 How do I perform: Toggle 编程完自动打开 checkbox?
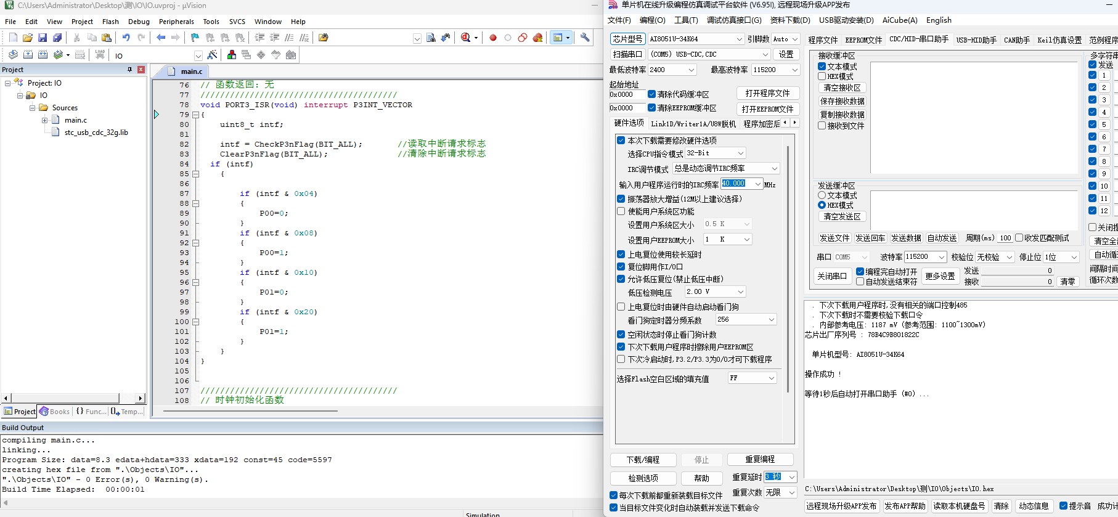[x=860, y=272]
